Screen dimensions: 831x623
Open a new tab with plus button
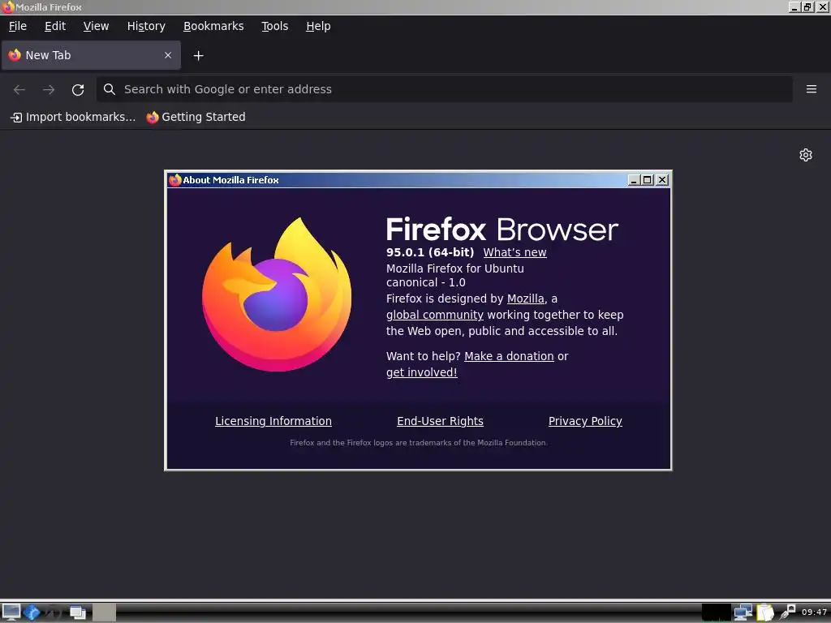point(198,56)
